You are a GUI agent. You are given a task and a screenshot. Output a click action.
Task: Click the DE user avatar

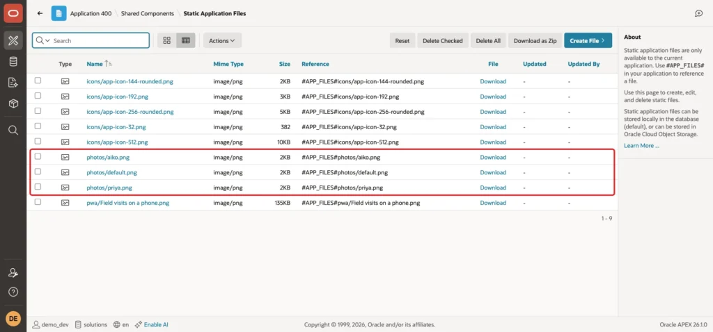point(13,319)
